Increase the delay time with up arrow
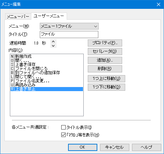This screenshot has height=154, width=164. coord(53,41)
